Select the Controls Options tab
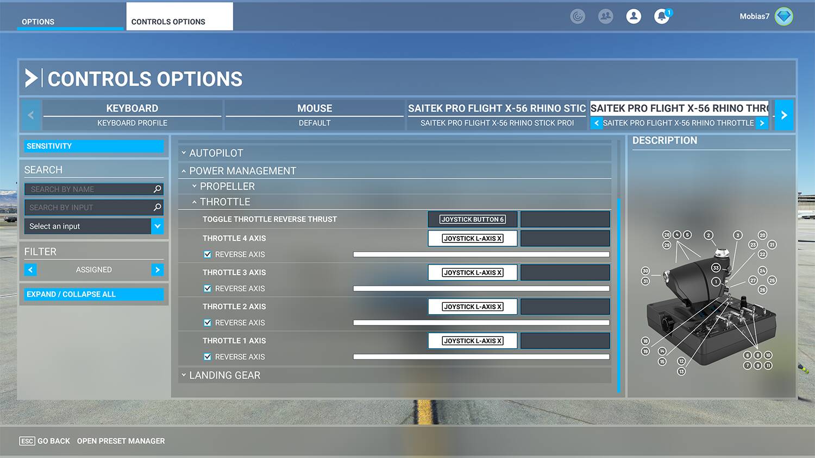The height and width of the screenshot is (458, 815). (x=180, y=16)
